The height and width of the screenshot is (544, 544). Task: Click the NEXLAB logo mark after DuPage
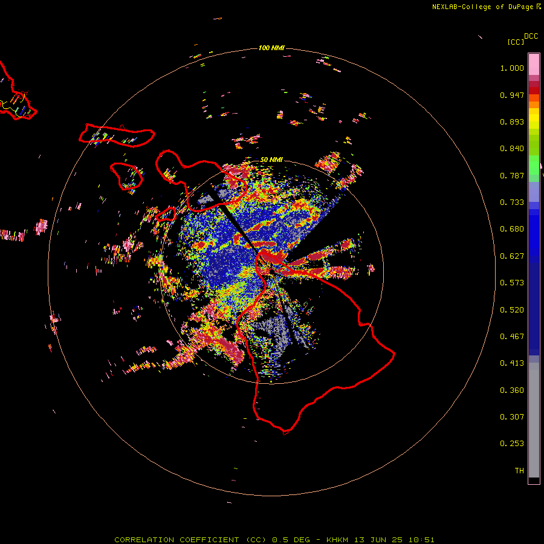(x=539, y=7)
